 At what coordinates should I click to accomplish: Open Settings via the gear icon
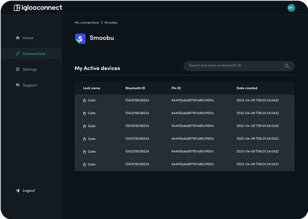pyautogui.click(x=18, y=69)
